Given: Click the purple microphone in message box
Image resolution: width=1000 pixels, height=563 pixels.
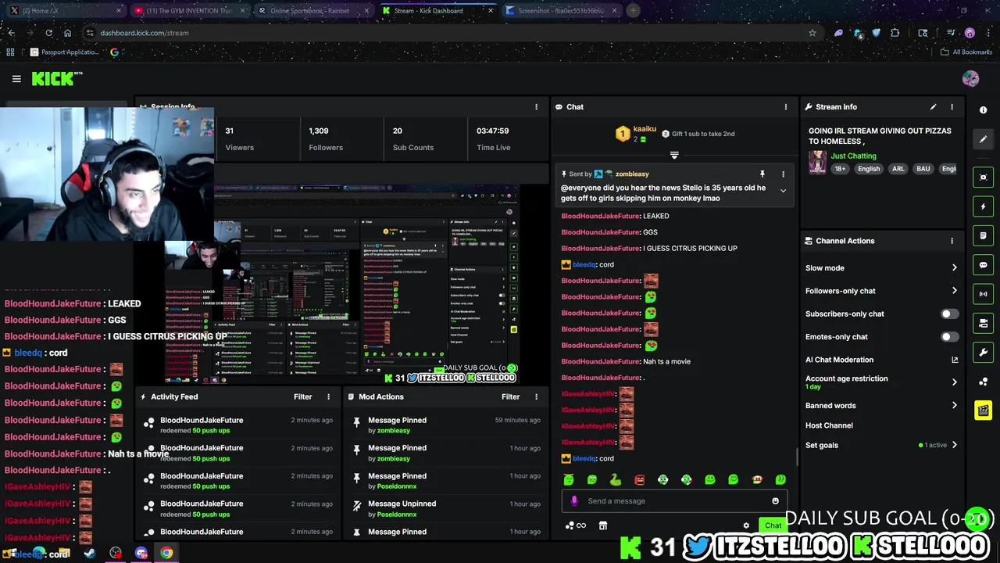Looking at the screenshot, I should pos(574,501).
